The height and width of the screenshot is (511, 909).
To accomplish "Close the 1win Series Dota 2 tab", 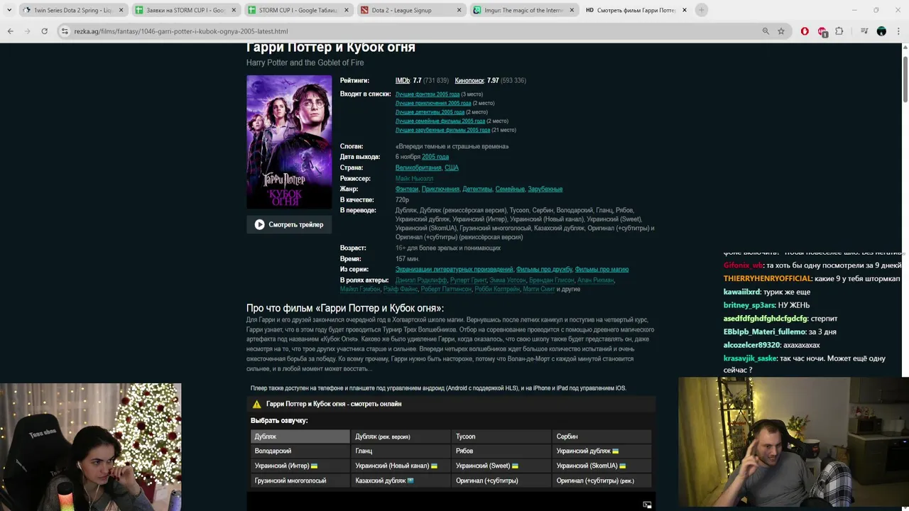I will coord(121,10).
